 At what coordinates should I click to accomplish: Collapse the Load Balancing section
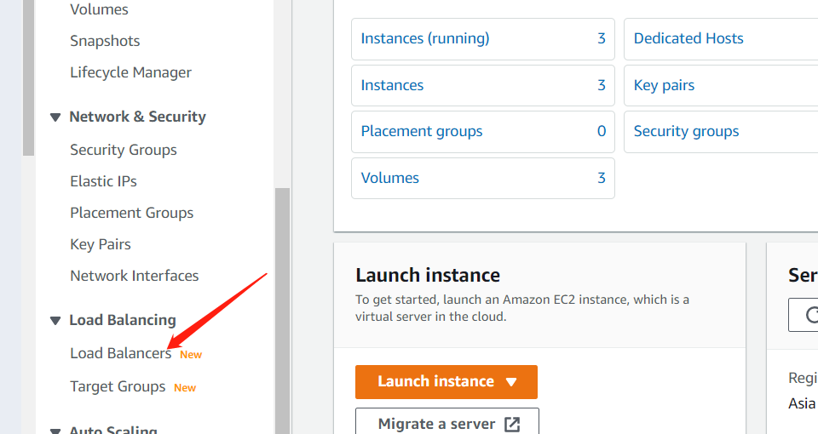[55, 321]
